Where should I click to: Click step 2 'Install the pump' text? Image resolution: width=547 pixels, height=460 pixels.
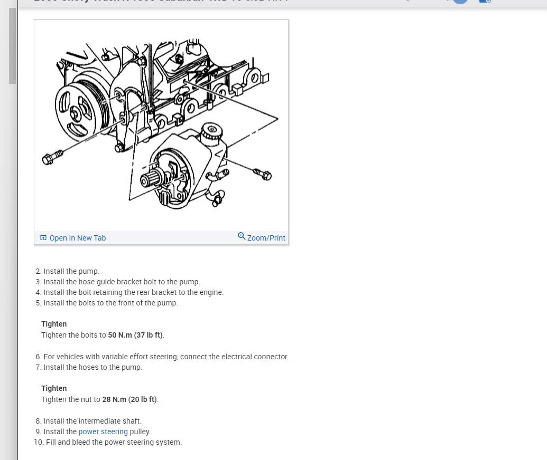(71, 271)
